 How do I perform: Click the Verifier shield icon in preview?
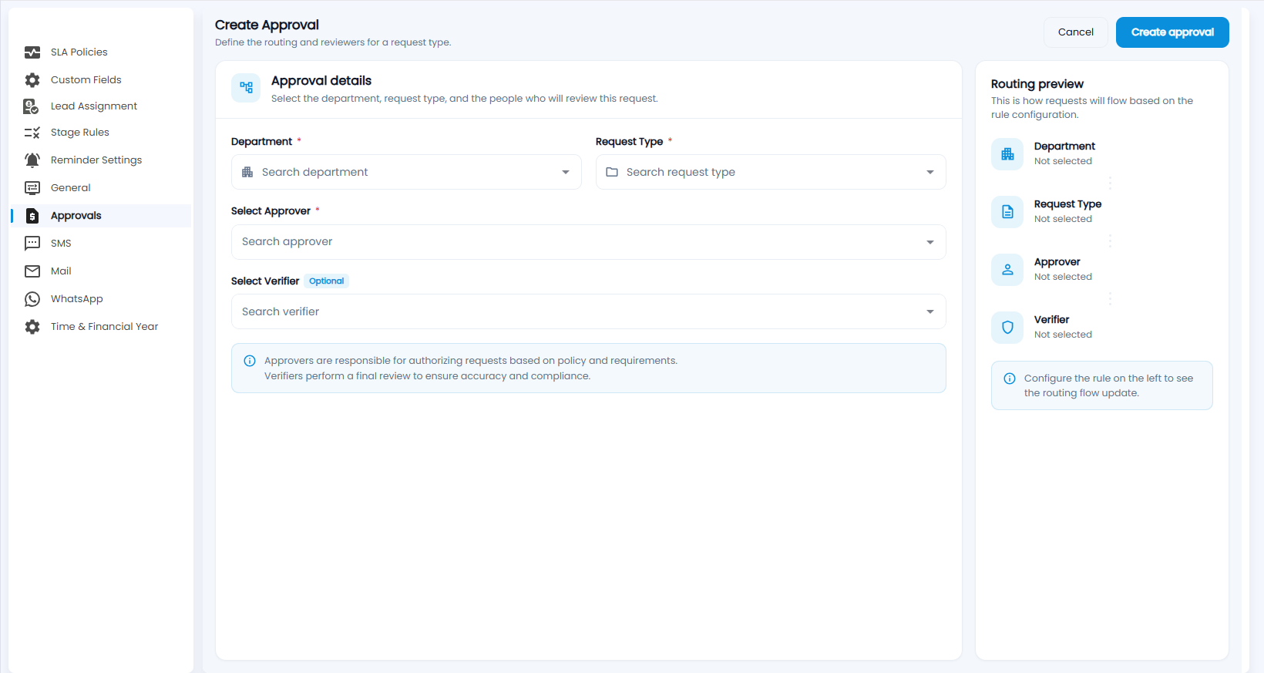[x=1007, y=328]
